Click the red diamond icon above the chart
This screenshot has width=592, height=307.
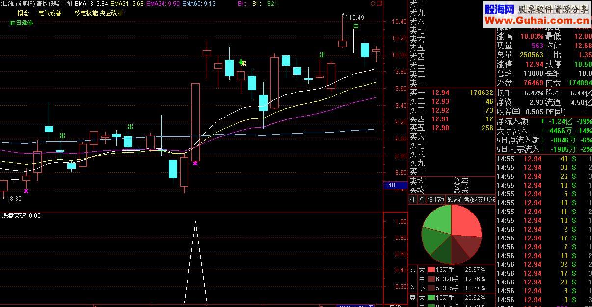pos(373,3)
